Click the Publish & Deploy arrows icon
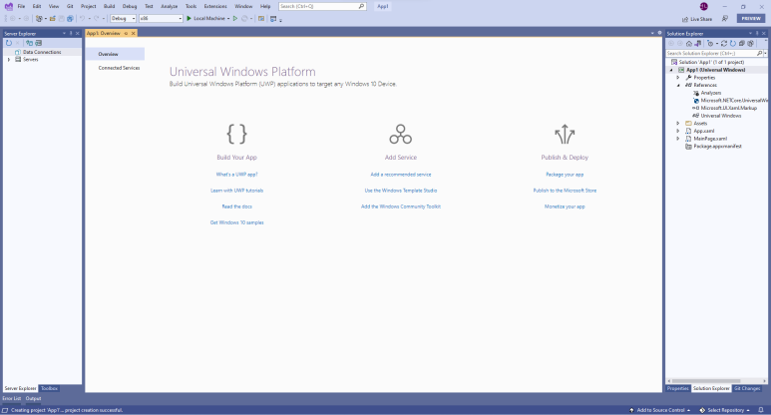The width and height of the screenshot is (771, 415). [565, 134]
